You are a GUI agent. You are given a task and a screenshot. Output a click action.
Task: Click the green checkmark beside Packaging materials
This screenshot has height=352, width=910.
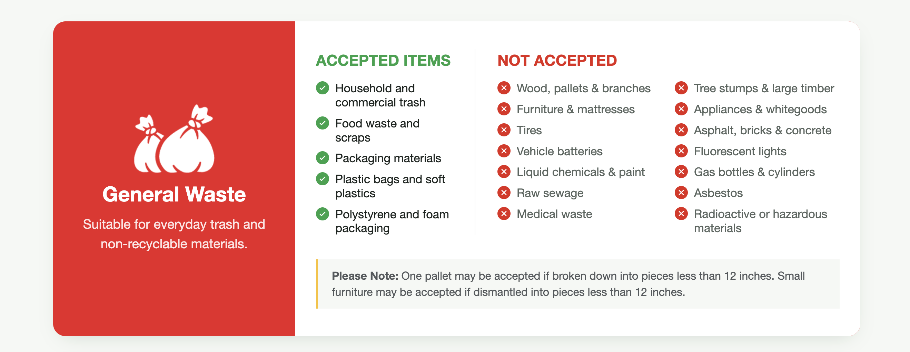(x=322, y=158)
